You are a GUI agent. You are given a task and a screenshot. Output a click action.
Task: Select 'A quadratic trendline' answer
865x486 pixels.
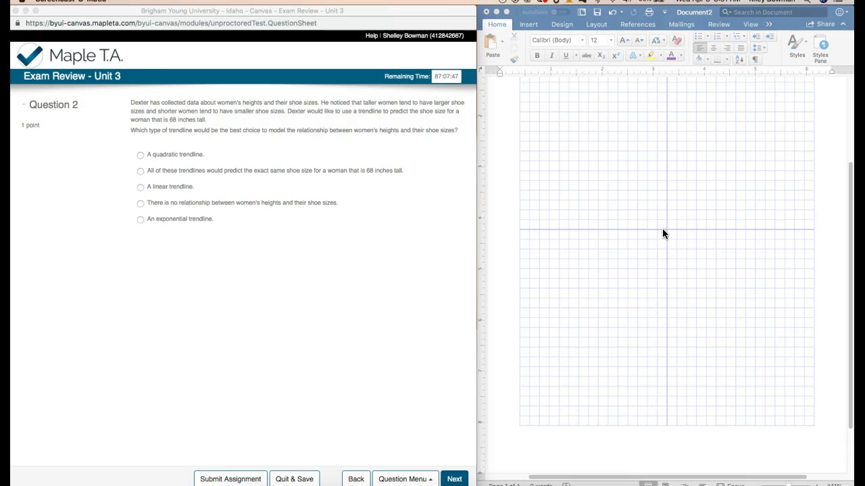(x=141, y=155)
